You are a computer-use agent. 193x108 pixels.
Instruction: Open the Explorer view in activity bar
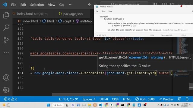6,15
